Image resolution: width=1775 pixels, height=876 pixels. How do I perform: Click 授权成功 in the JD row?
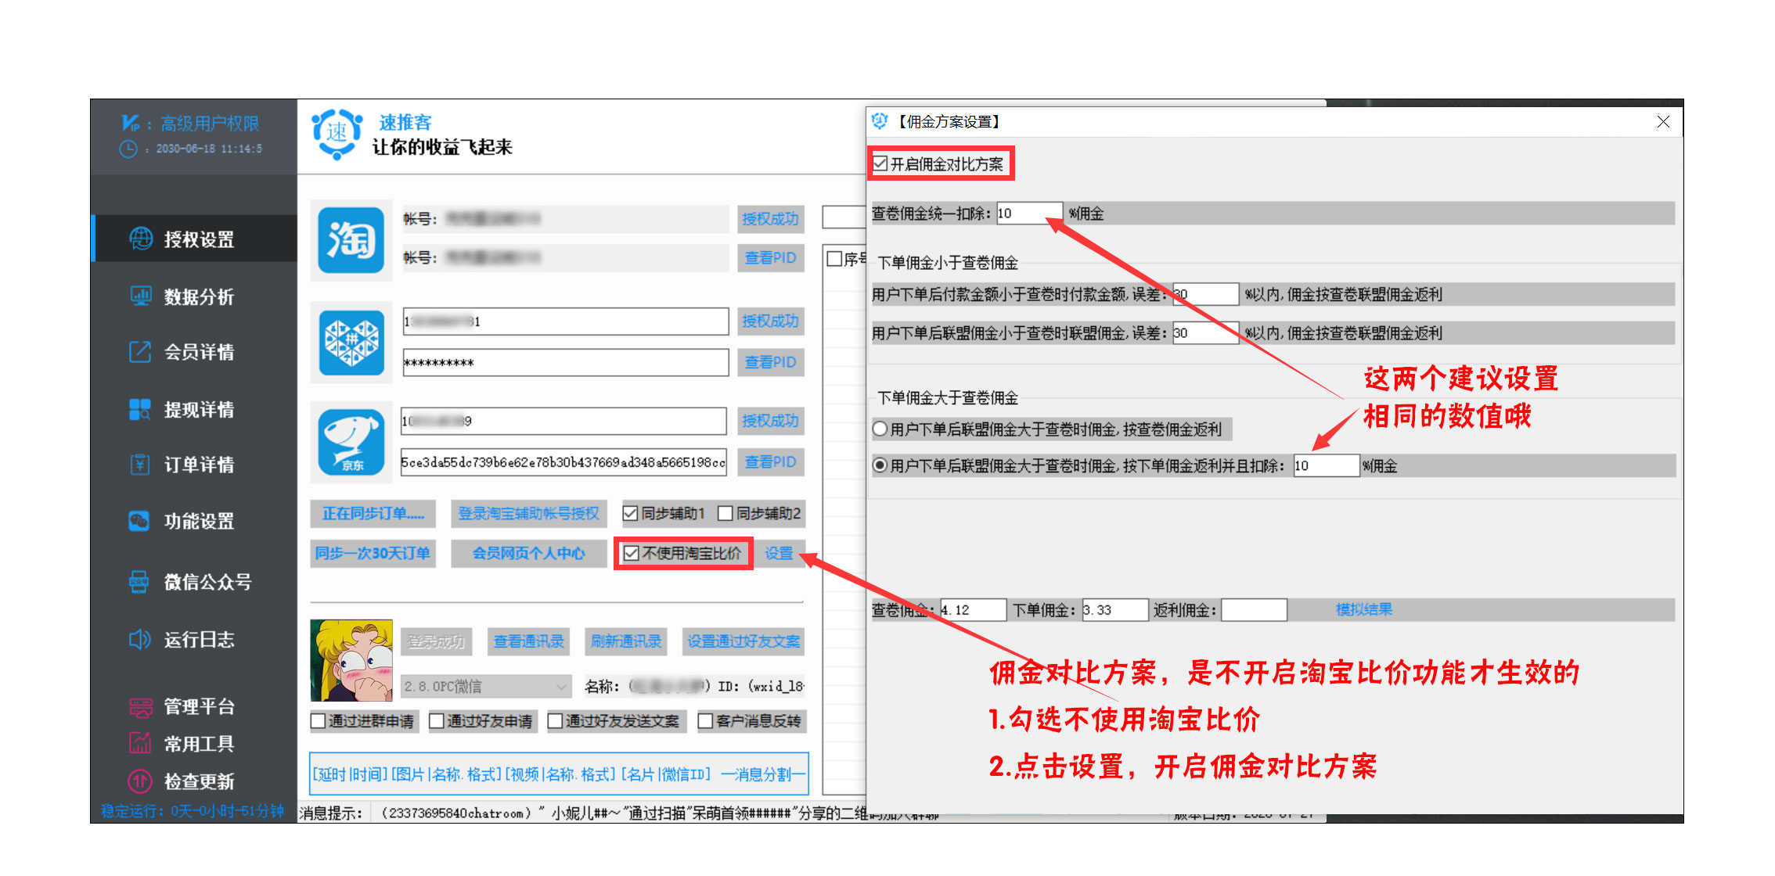(771, 421)
